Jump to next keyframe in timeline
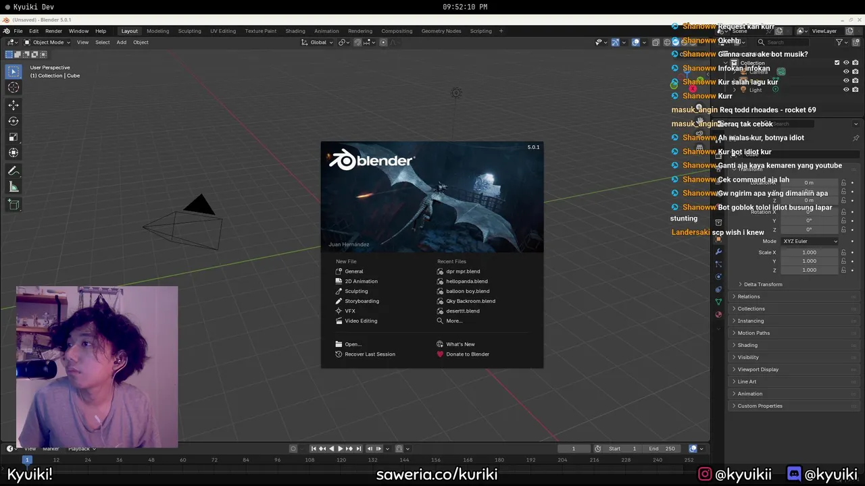The width and height of the screenshot is (865, 486). pos(349,448)
